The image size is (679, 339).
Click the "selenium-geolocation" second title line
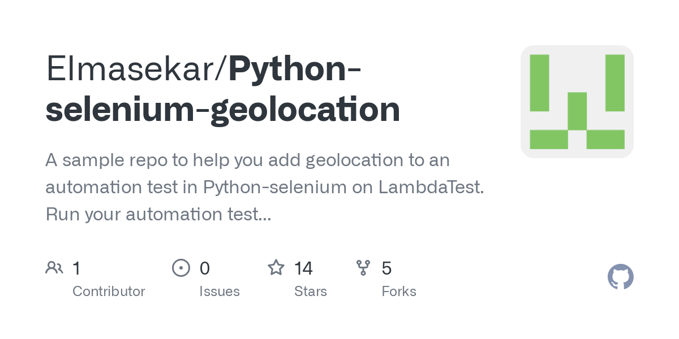tap(223, 110)
